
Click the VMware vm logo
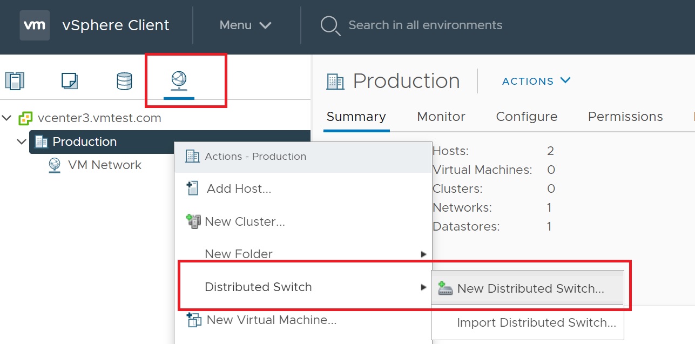point(35,25)
